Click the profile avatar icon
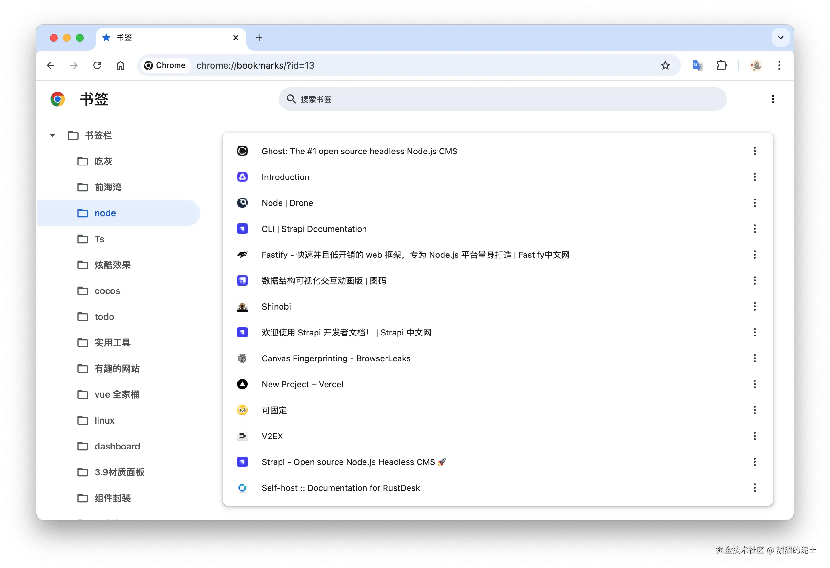Viewport: 830px width, 568px height. point(756,65)
